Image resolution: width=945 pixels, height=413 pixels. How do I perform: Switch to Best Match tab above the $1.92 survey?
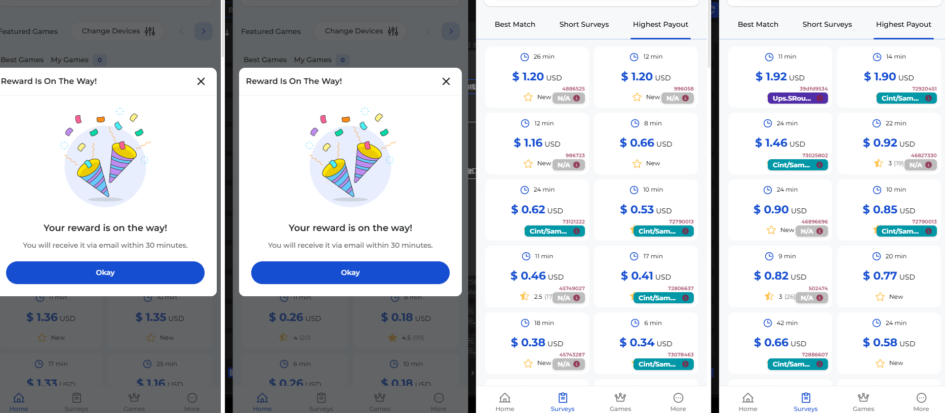click(x=758, y=24)
